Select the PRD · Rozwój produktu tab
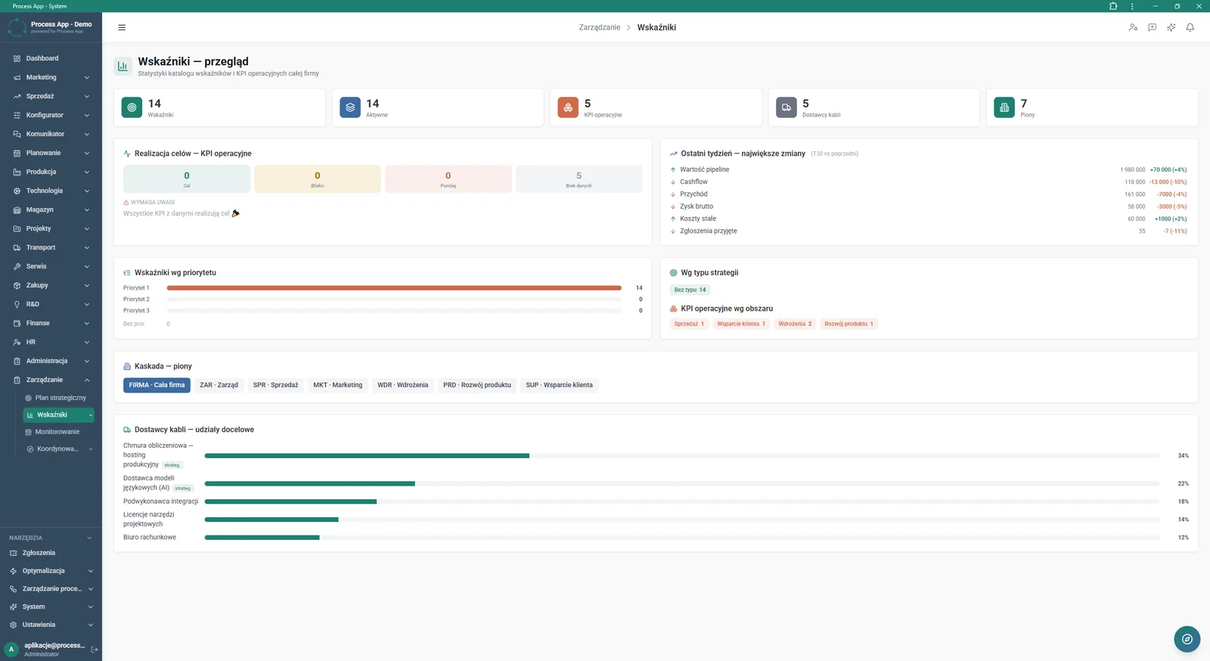1210x661 pixels. (476, 385)
